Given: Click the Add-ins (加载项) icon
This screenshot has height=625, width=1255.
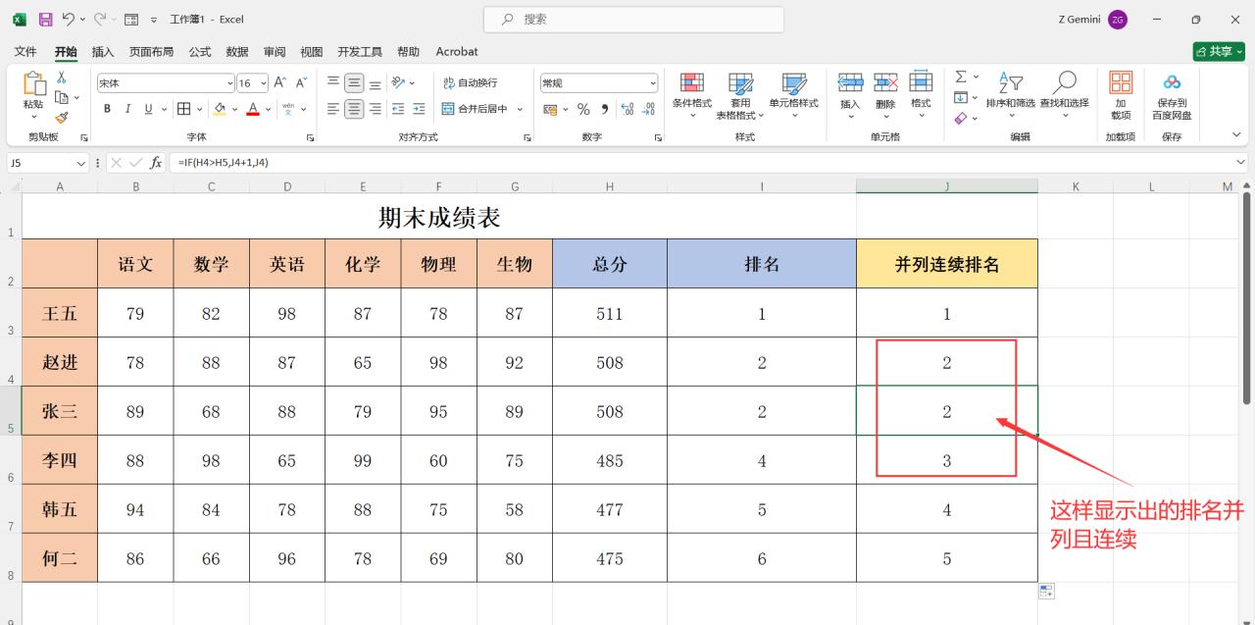Looking at the screenshot, I should 1121,83.
